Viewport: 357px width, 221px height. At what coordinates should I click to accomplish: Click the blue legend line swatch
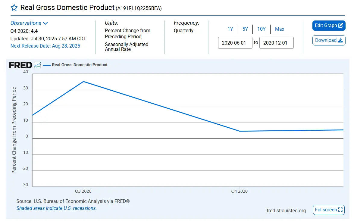click(46, 65)
